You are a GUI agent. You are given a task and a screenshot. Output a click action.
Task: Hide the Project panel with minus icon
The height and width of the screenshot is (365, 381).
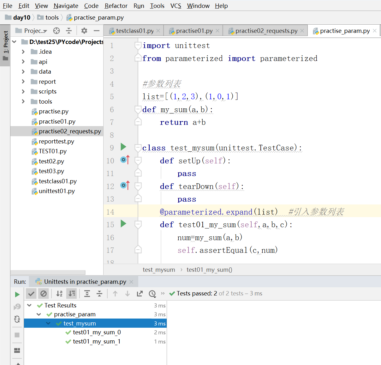[x=97, y=31]
